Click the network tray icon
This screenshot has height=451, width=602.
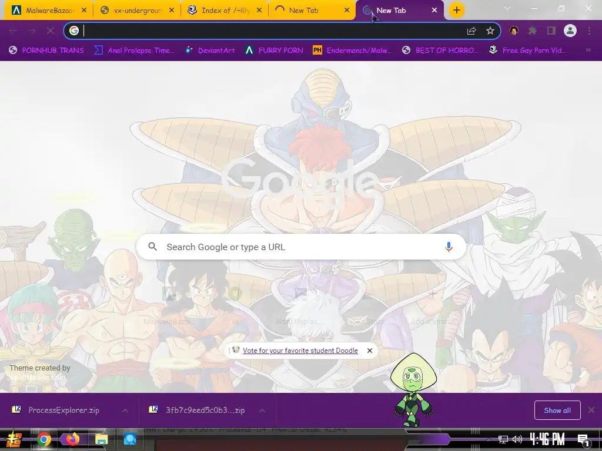pos(503,439)
